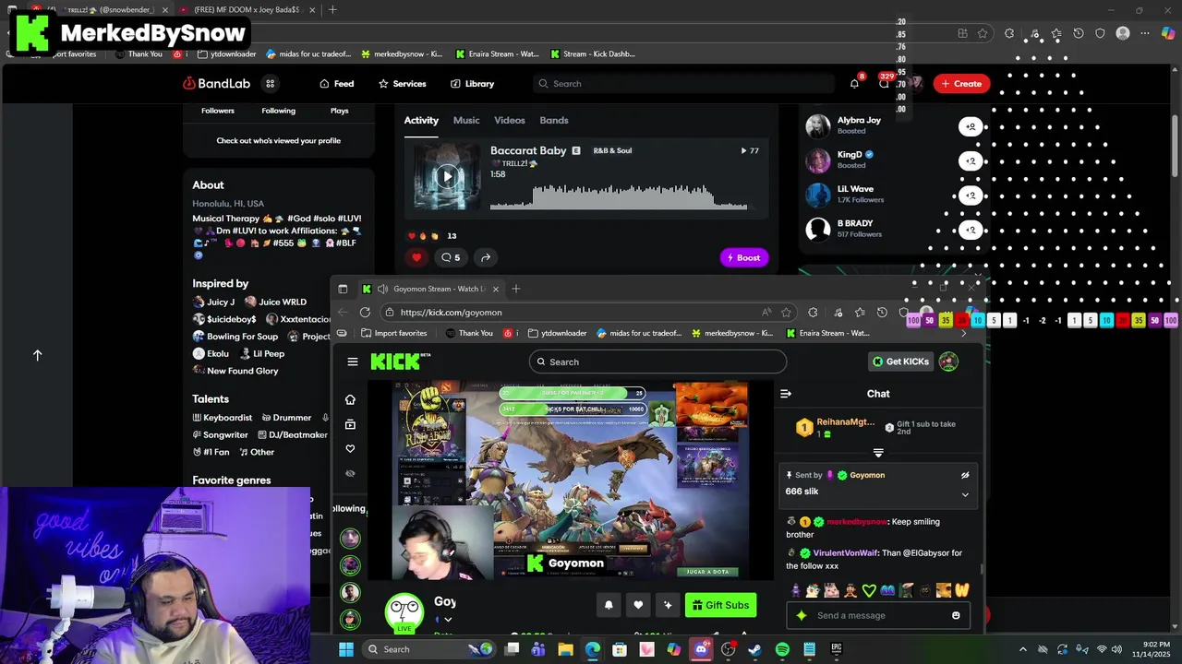Open BandLab apps grid icon

click(271, 83)
